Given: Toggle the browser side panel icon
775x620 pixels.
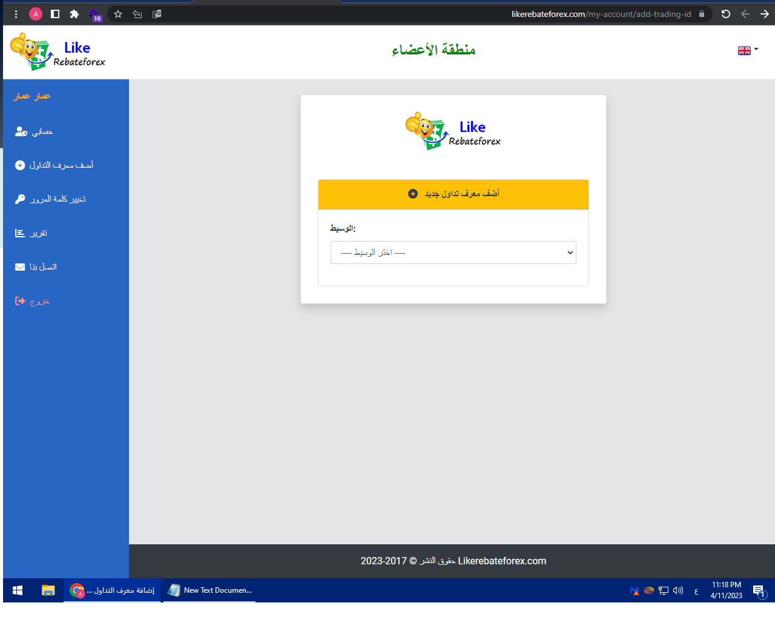Looking at the screenshot, I should point(55,14).
